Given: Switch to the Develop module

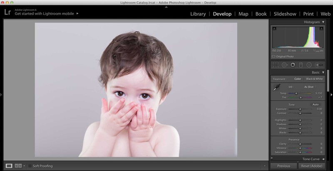Looking at the screenshot, I should click(x=222, y=14).
